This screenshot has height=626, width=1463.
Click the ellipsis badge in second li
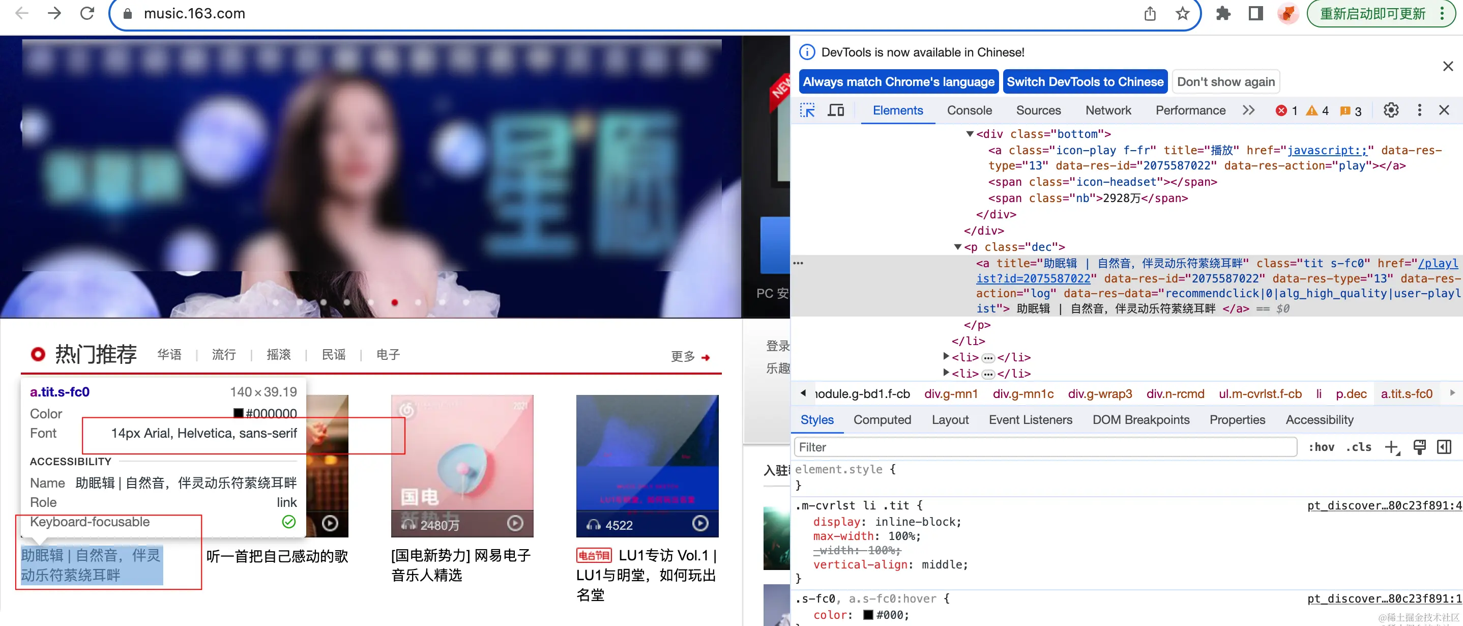(988, 375)
